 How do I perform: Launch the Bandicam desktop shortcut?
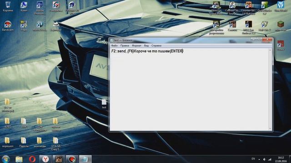point(8,26)
